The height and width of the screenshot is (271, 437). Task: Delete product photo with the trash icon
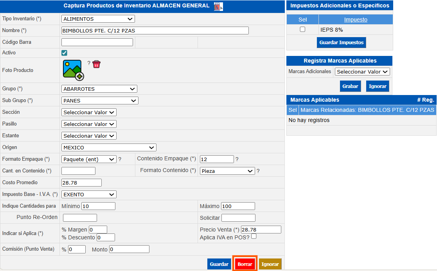click(97, 64)
